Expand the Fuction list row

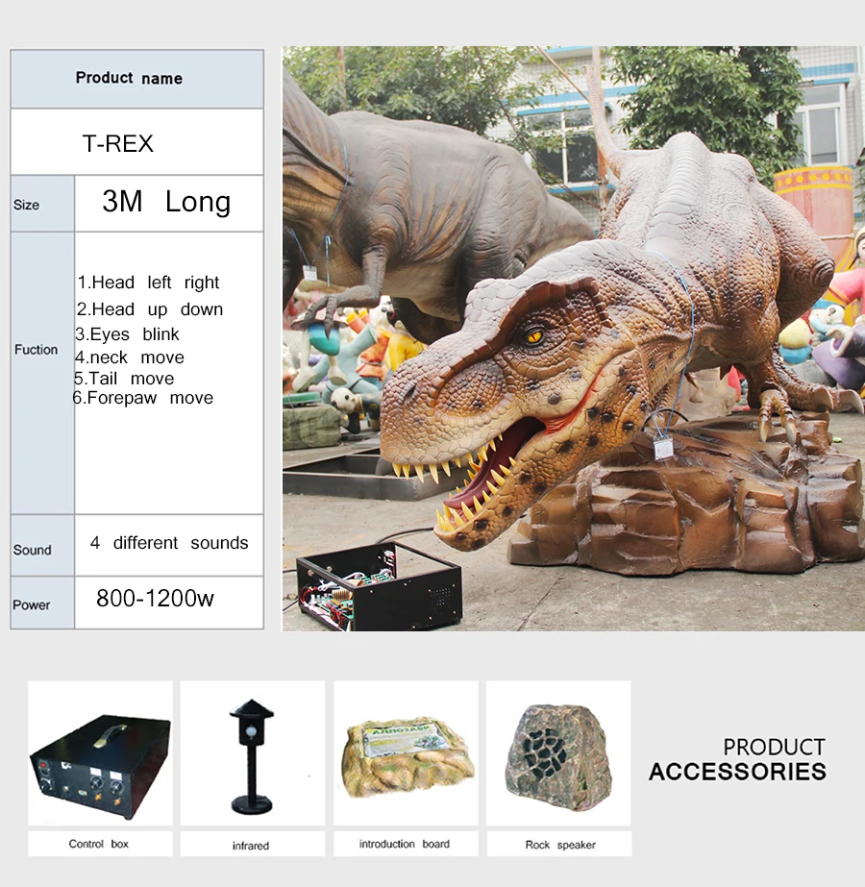click(37, 350)
